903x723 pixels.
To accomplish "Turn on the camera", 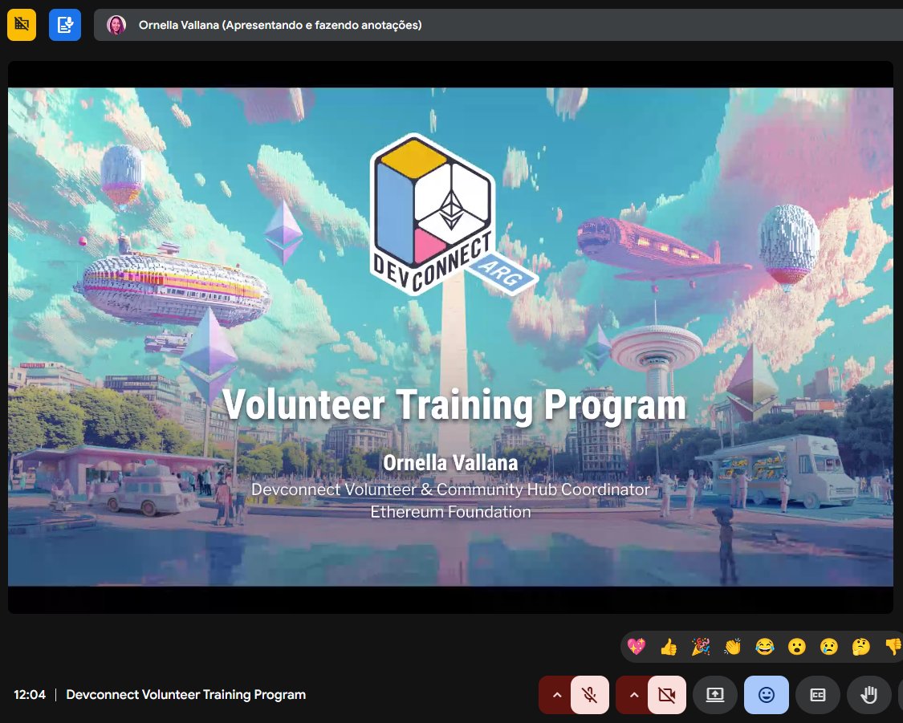I will [667, 695].
